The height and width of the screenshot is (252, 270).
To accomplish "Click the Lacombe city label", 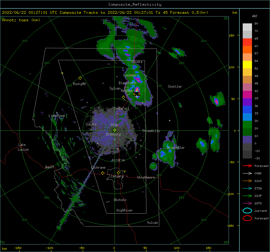I will [x=130, y=75].
